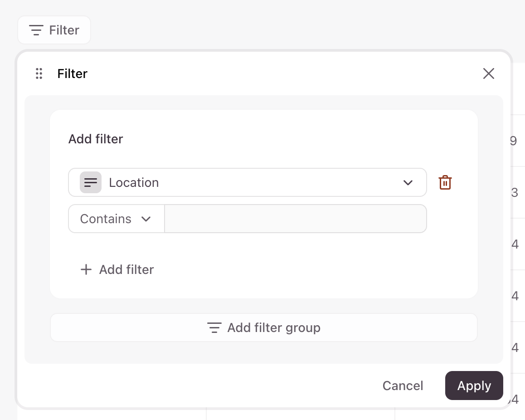Click the Filter title in the panel header
Viewport: 525px width, 420px height.
(73, 73)
